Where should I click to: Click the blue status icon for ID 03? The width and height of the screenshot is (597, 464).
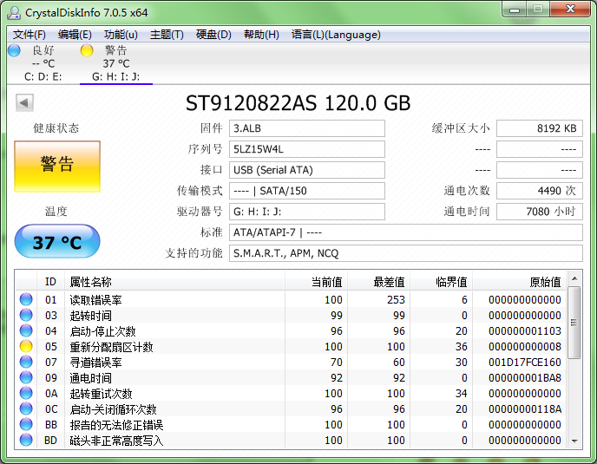(x=26, y=315)
